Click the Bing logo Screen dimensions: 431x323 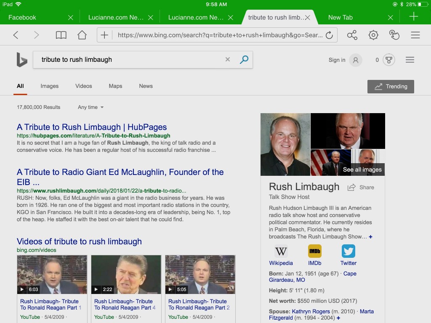click(22, 60)
